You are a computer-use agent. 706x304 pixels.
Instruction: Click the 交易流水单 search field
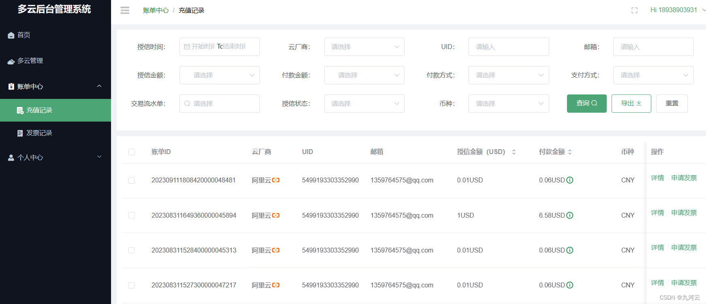coord(219,103)
